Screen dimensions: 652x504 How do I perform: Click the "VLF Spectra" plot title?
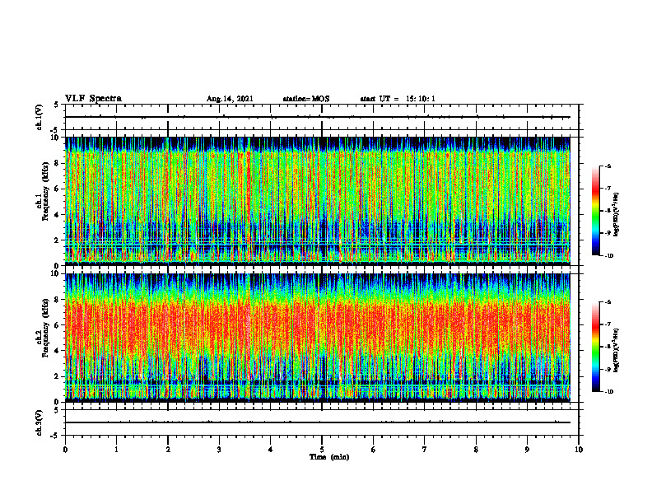click(x=93, y=99)
